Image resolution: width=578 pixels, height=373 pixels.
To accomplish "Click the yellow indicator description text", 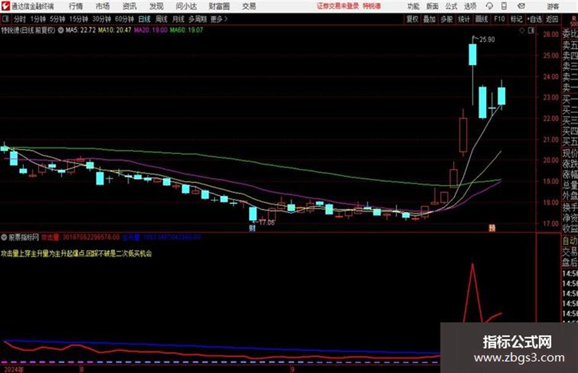I will [76, 254].
